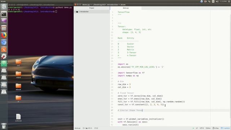Screen dimensions: 231x130
Task: Open the Link.txt file on desktop
Action: click(18, 118)
